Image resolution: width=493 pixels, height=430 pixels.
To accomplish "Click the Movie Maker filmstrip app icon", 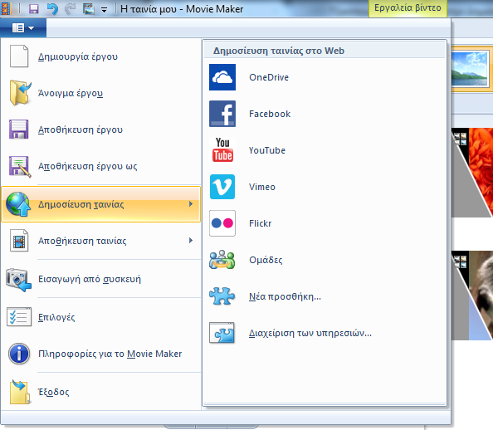I will (5, 9).
